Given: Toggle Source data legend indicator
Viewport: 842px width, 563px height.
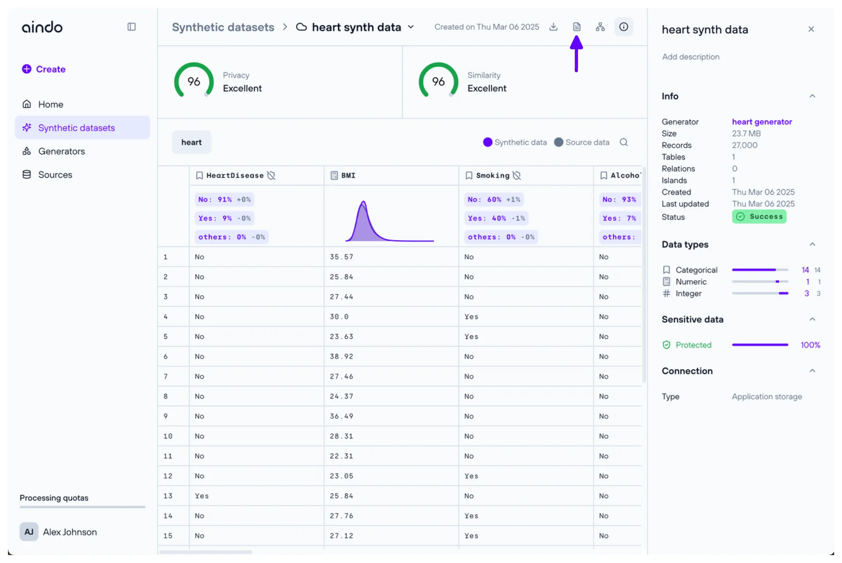Looking at the screenshot, I should coord(558,142).
